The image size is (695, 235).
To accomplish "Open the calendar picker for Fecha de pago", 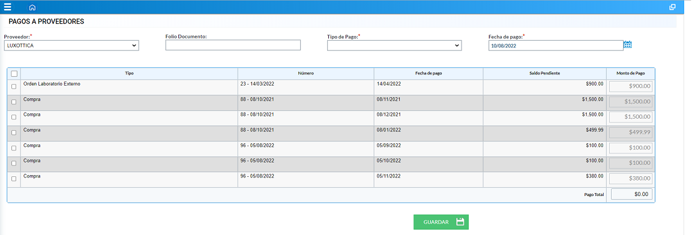I will click(x=628, y=44).
